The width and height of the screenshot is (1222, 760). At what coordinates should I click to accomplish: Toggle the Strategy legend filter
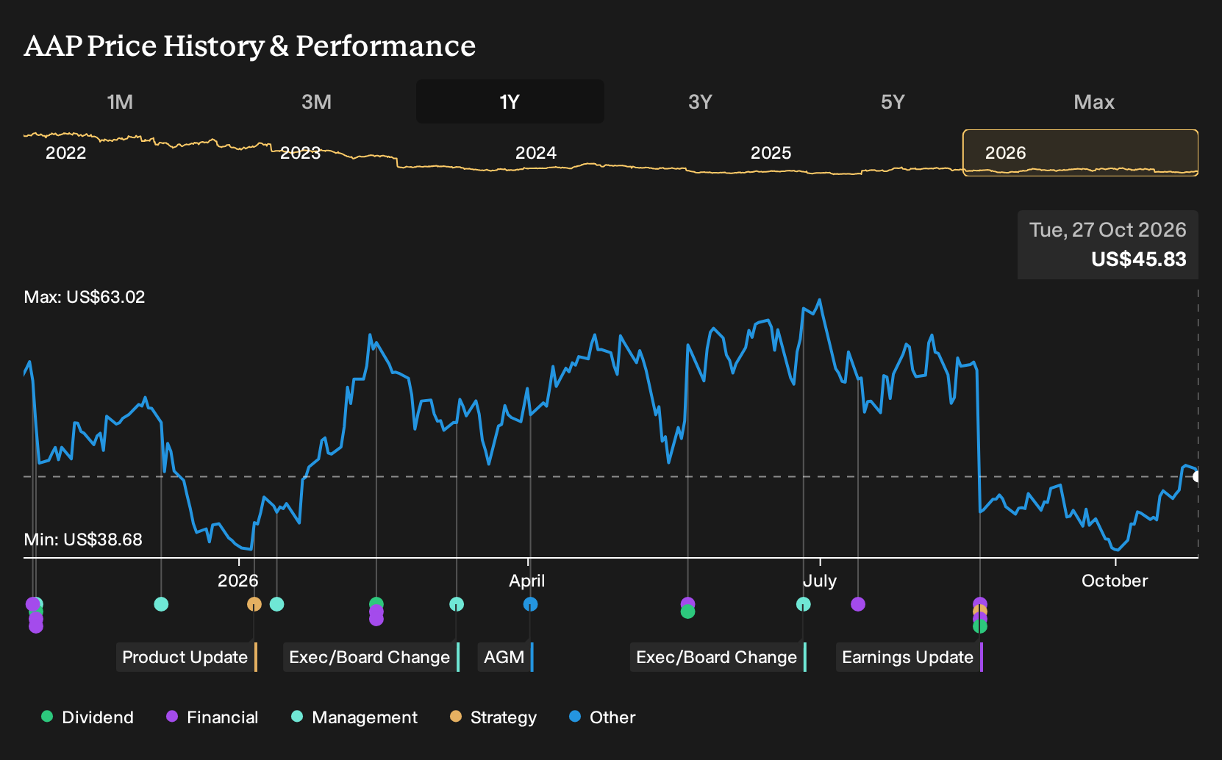[493, 717]
